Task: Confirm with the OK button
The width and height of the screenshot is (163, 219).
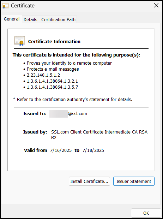Action: (x=146, y=213)
